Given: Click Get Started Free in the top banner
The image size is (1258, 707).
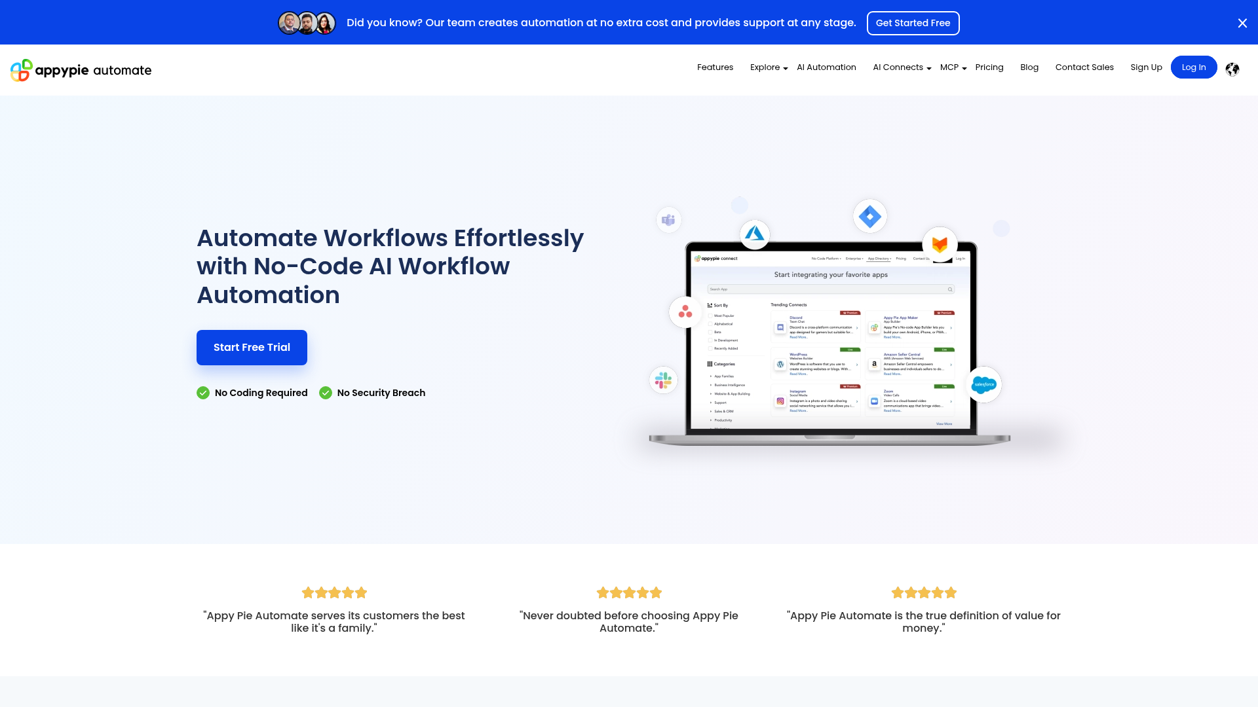Looking at the screenshot, I should click(x=913, y=23).
